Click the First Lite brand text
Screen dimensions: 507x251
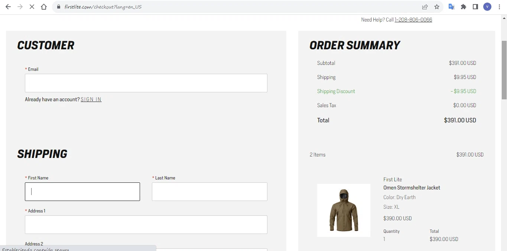393,179
